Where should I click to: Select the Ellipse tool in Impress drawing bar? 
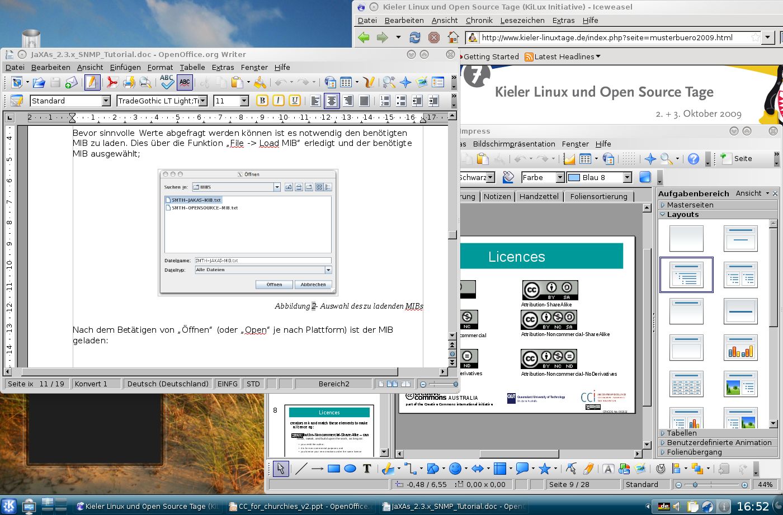pyautogui.click(x=350, y=469)
